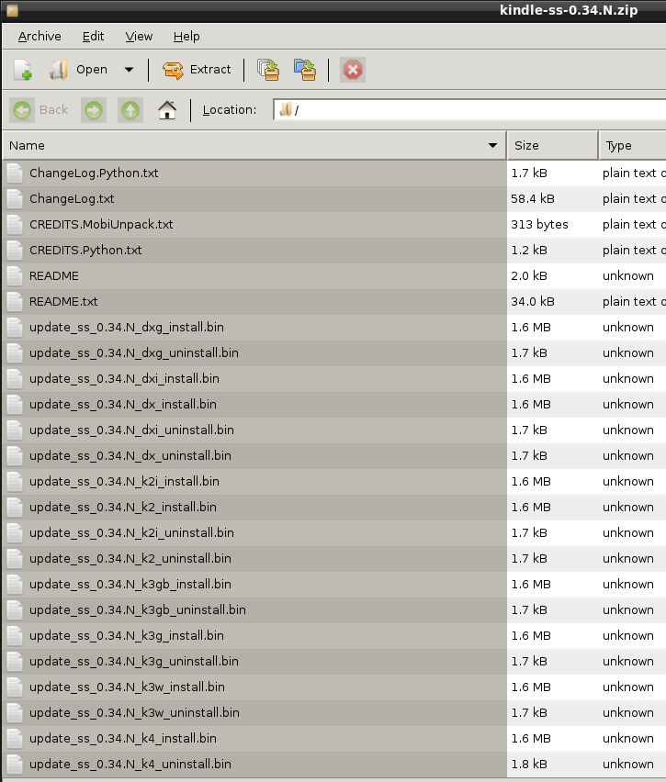Viewport: 666px width, 782px height.
Task: Sort by the Name column header
Action: (x=254, y=146)
